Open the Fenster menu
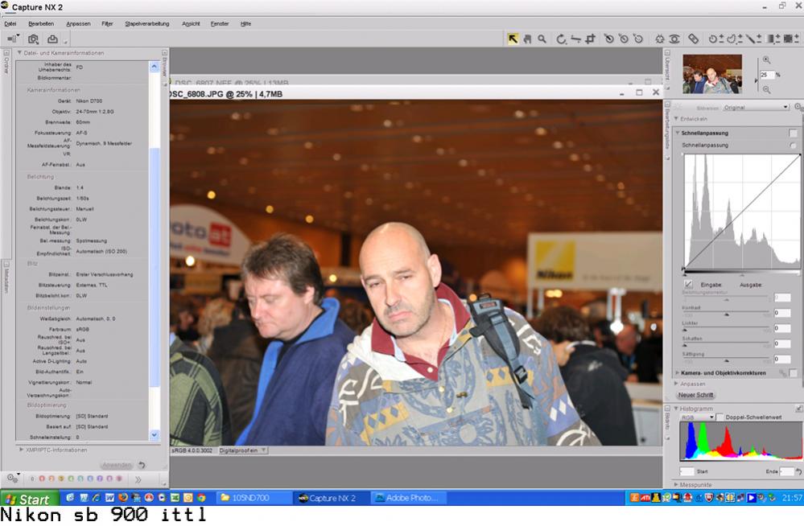The image size is (804, 526). click(x=220, y=23)
